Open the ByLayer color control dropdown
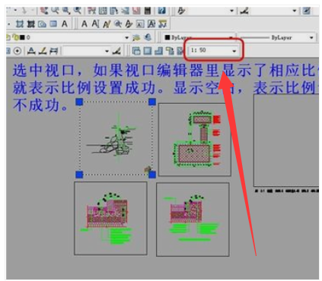 pyautogui.click(x=231, y=38)
